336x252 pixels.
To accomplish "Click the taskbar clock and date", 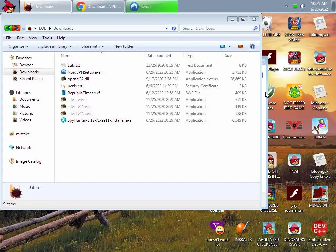I will (319, 6).
